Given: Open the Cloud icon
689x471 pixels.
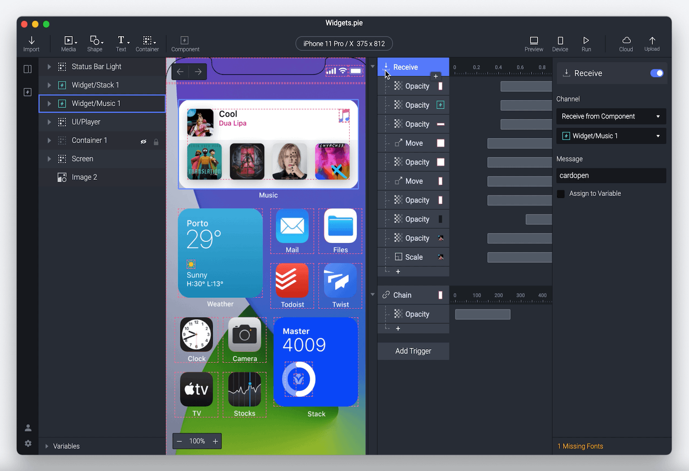Looking at the screenshot, I should pyautogui.click(x=626, y=40).
